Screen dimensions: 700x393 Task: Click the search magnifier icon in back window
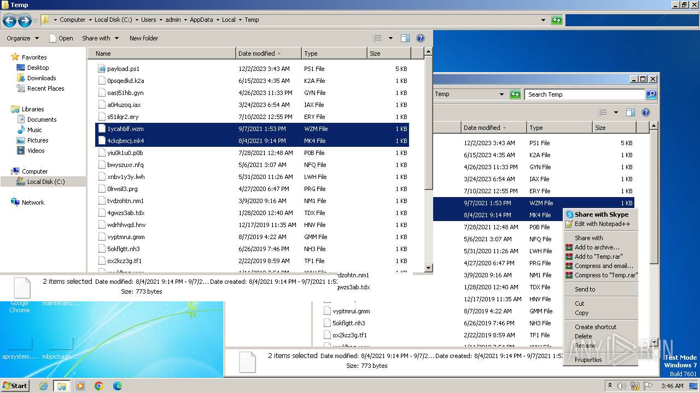pos(651,94)
